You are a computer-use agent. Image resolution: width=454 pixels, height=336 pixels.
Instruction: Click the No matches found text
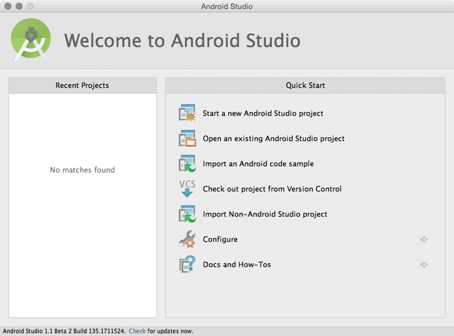point(82,170)
